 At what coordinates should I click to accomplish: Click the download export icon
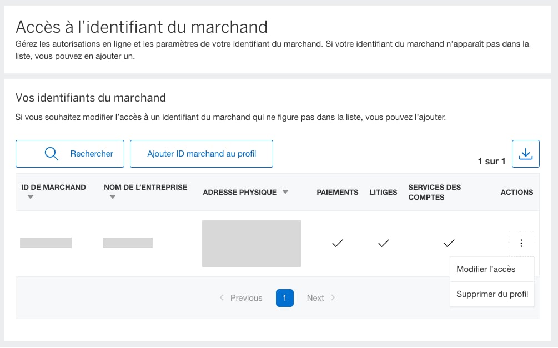tap(525, 154)
